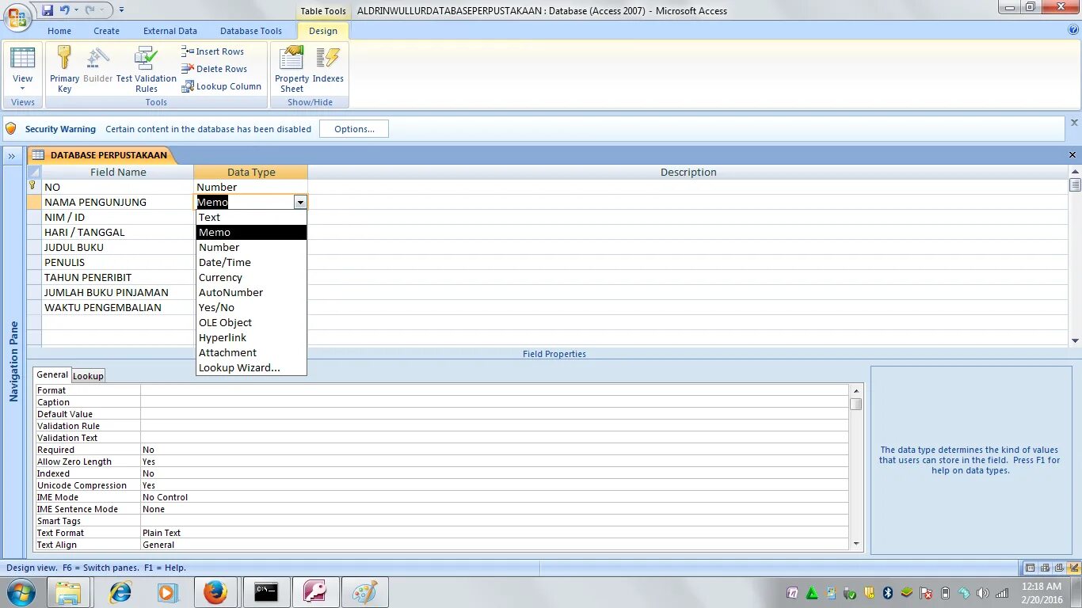1082x608 pixels.
Task: Choose Text from data type list
Action: click(x=251, y=217)
